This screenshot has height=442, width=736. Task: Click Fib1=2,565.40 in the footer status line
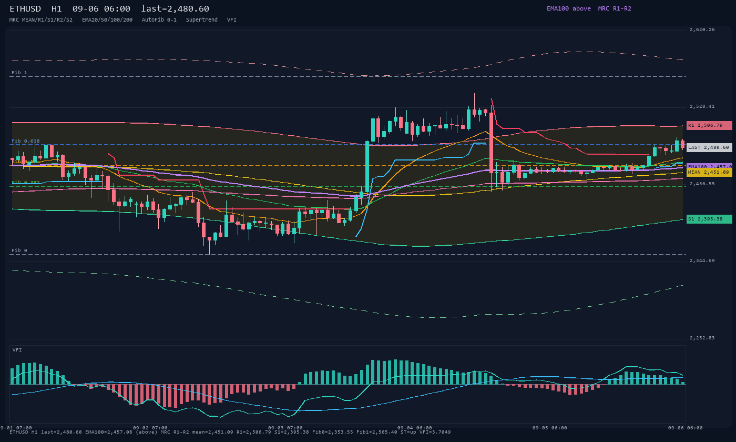click(377, 432)
